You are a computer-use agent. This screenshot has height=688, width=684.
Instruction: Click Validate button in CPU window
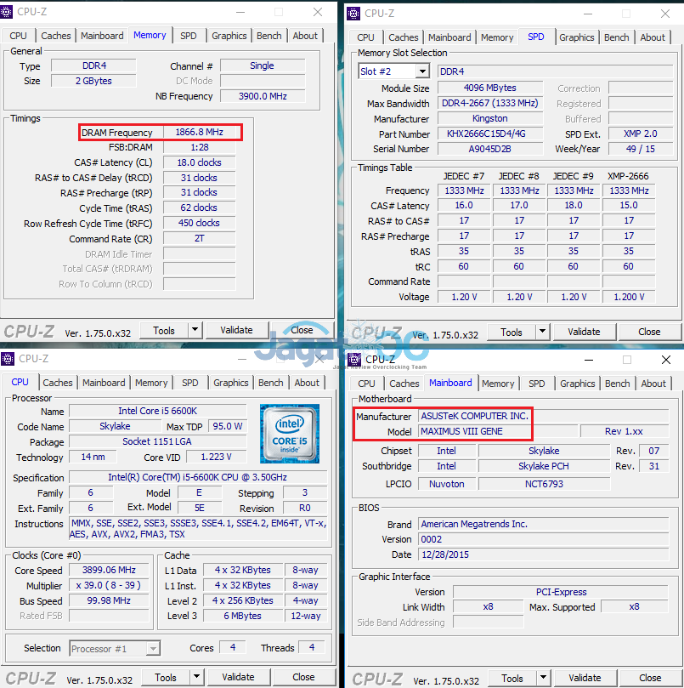239,677
